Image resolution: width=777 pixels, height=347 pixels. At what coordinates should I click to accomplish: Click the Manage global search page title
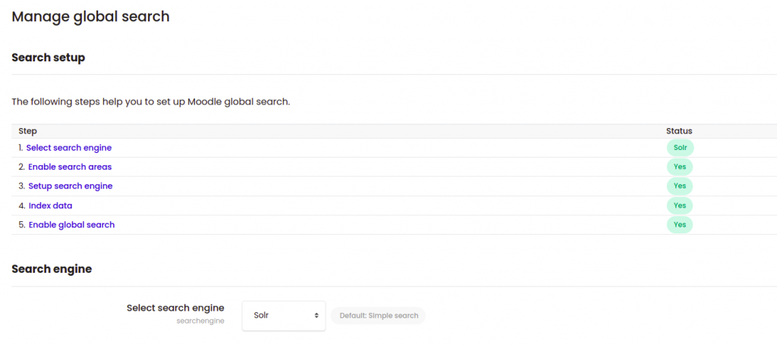click(91, 17)
